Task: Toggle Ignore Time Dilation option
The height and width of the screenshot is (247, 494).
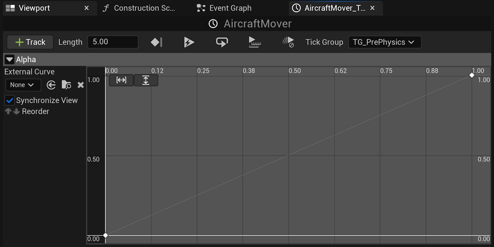Action: click(288, 42)
